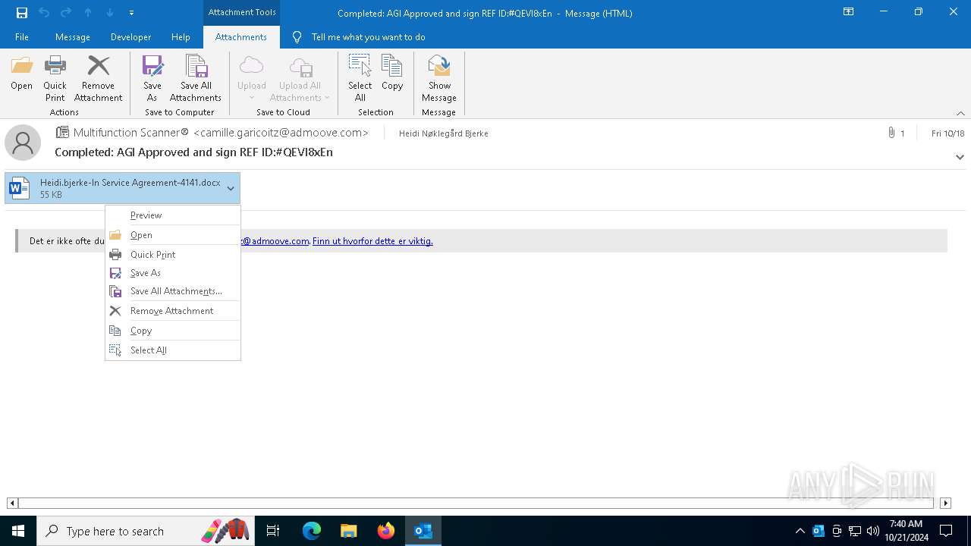971x546 pixels.
Task: Click Next Item down arrow in toolbar
Action: click(110, 13)
